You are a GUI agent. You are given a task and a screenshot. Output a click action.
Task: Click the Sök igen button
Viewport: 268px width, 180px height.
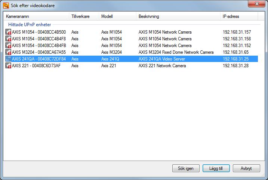click(x=186, y=168)
